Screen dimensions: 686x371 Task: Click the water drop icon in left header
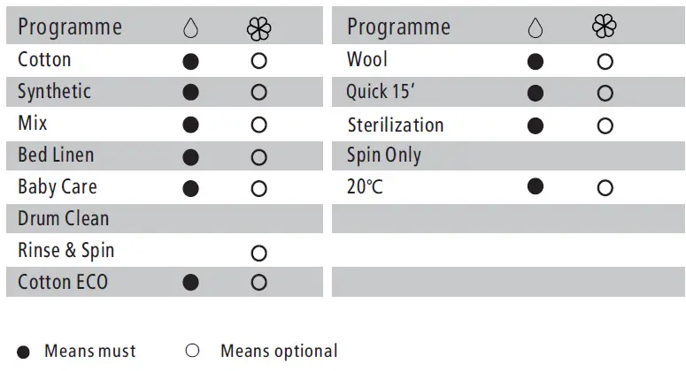pyautogui.click(x=190, y=29)
